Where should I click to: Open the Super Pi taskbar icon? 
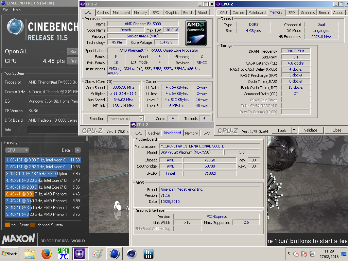click(63, 254)
